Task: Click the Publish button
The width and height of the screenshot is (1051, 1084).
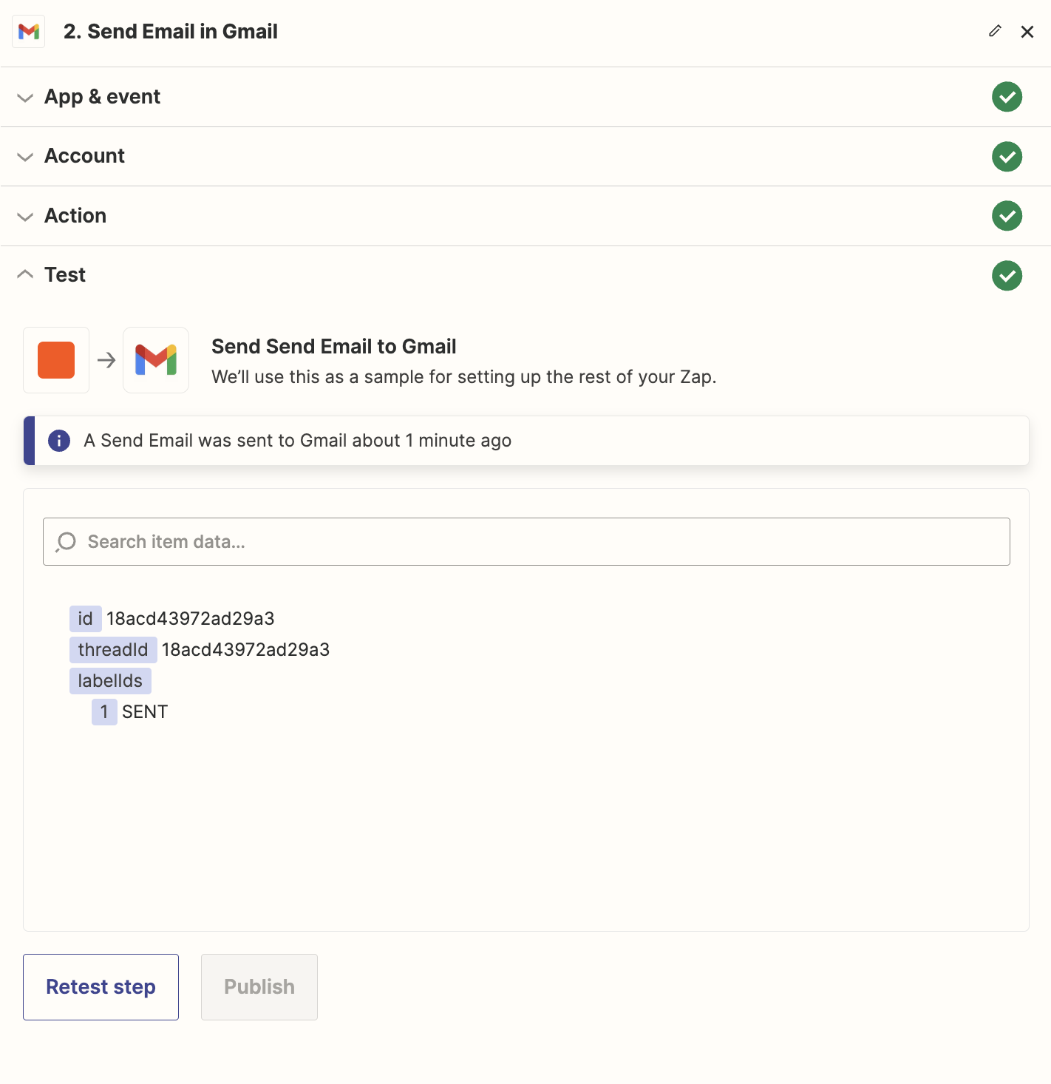Action: [x=259, y=987]
